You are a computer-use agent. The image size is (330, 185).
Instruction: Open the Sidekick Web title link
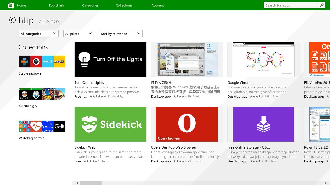coord(85,147)
